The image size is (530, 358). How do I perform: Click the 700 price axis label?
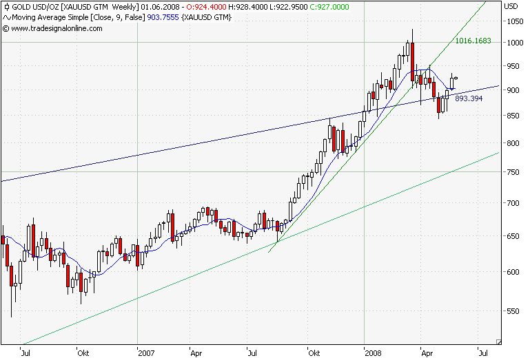513,203
